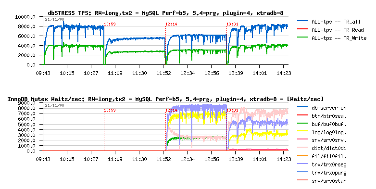Screen dimensions: 376x189
Task: Click the 13:31 marker in Mutex Waits chart
Action: pyautogui.click(x=232, y=110)
